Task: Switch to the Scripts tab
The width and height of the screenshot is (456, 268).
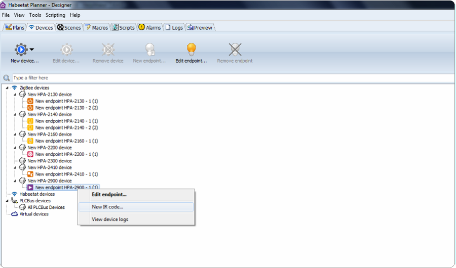Action: (x=123, y=27)
